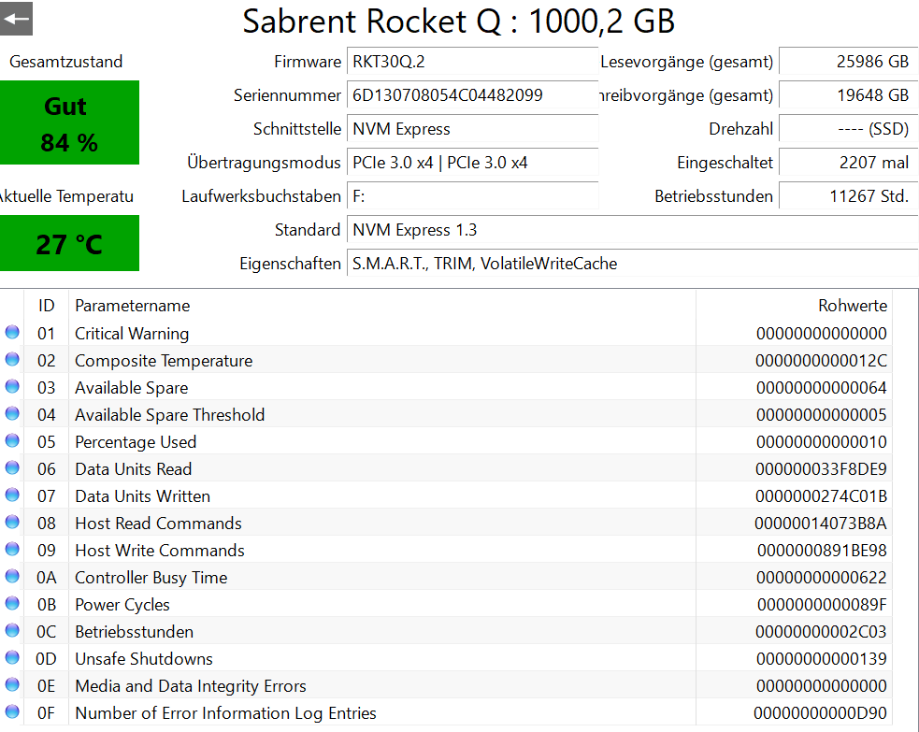Click raw value 00000000002C03
This screenshot has width=919, height=732.
tap(821, 632)
